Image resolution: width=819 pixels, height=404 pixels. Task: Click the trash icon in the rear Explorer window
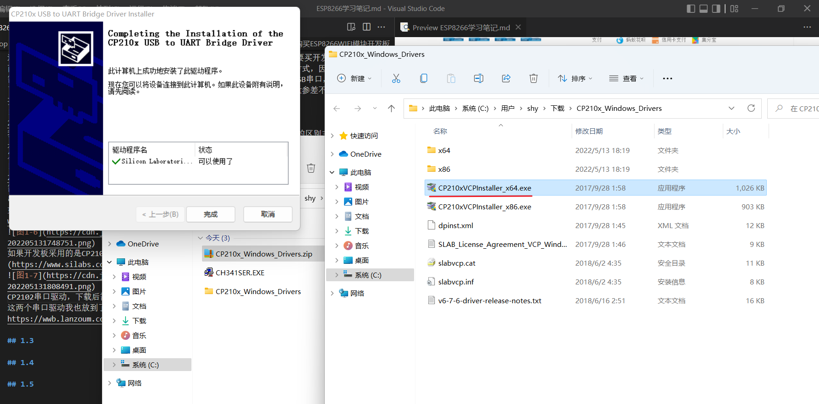pos(311,168)
